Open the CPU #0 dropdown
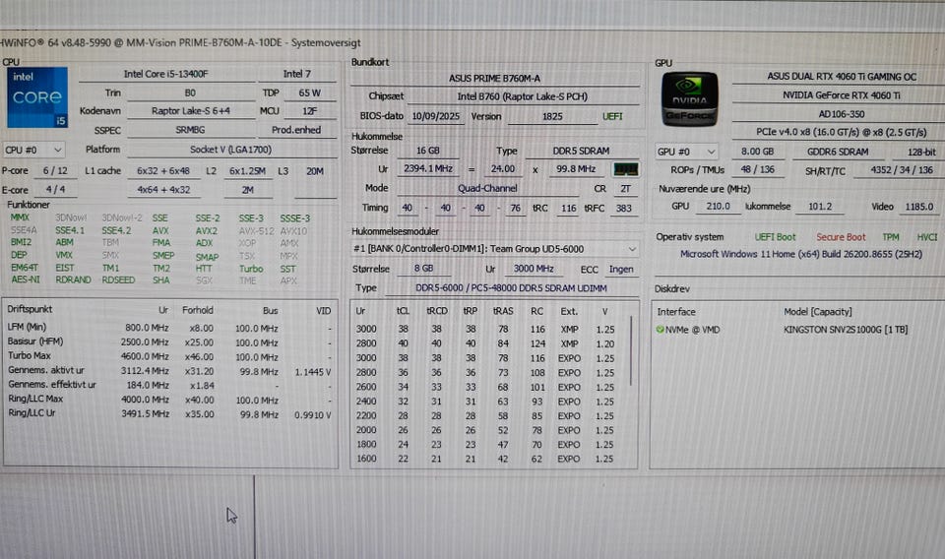 point(33,150)
